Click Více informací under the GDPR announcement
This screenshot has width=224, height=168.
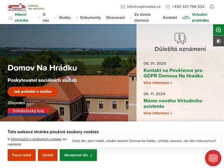pos(157,83)
